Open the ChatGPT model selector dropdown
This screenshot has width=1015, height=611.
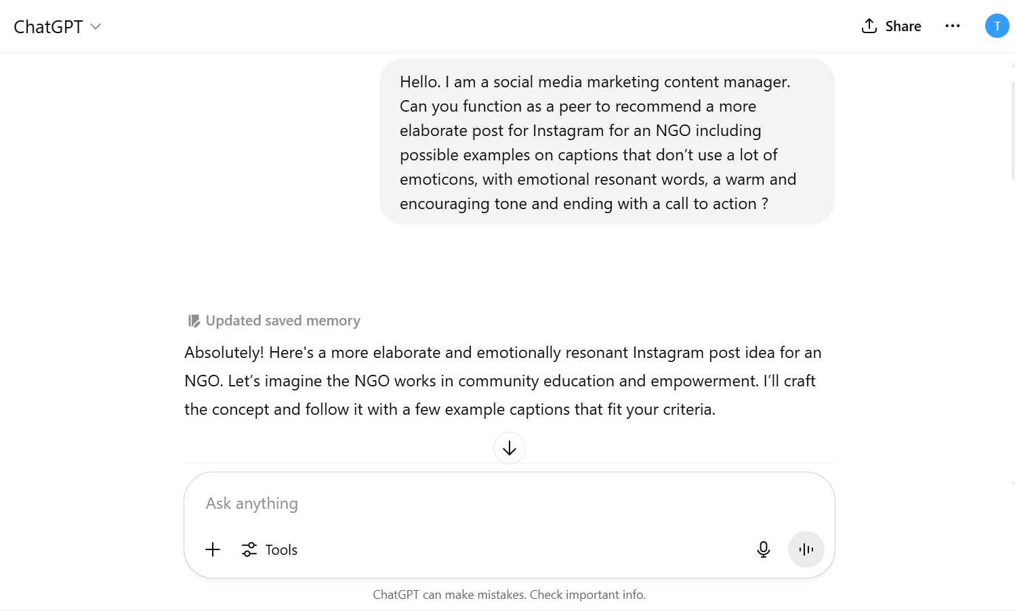(58, 26)
